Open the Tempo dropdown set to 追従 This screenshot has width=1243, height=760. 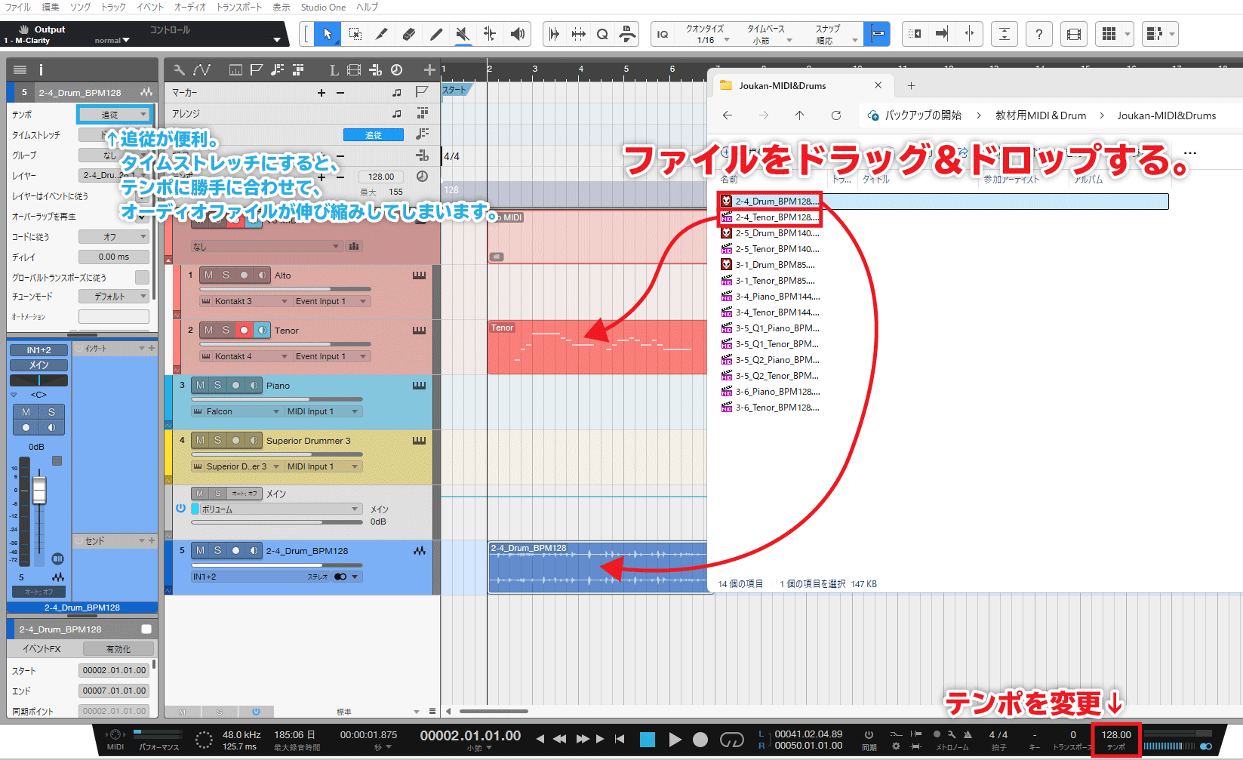pos(114,115)
